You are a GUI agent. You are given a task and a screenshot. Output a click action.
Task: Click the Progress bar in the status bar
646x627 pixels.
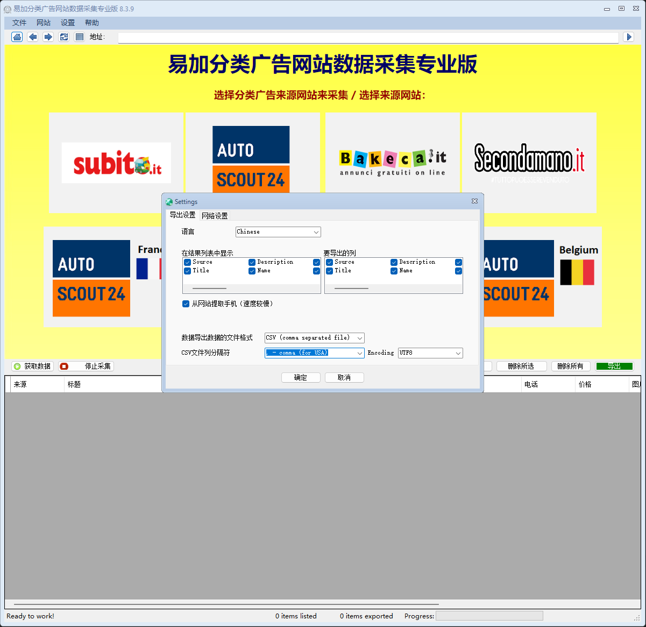[489, 616]
